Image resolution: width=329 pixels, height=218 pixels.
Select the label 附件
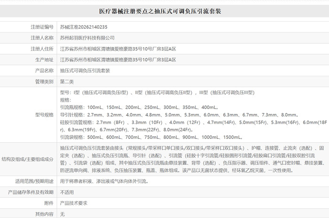[x=49, y=203]
